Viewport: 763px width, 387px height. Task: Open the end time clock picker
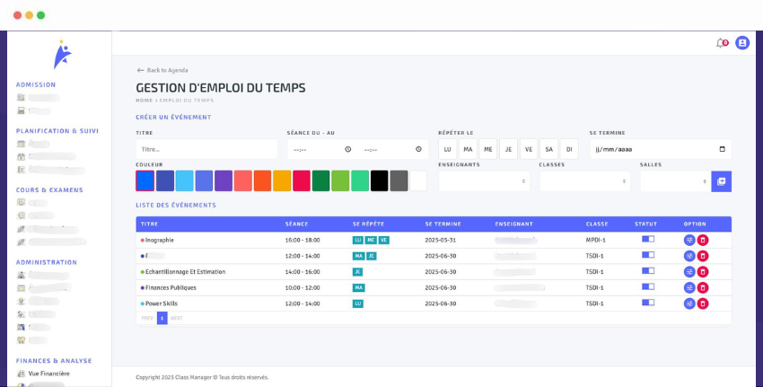click(418, 149)
